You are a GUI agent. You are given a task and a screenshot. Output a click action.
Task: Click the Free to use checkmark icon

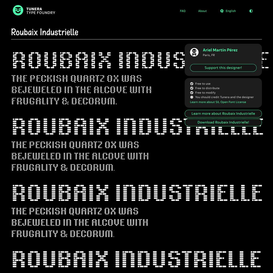(x=192, y=84)
